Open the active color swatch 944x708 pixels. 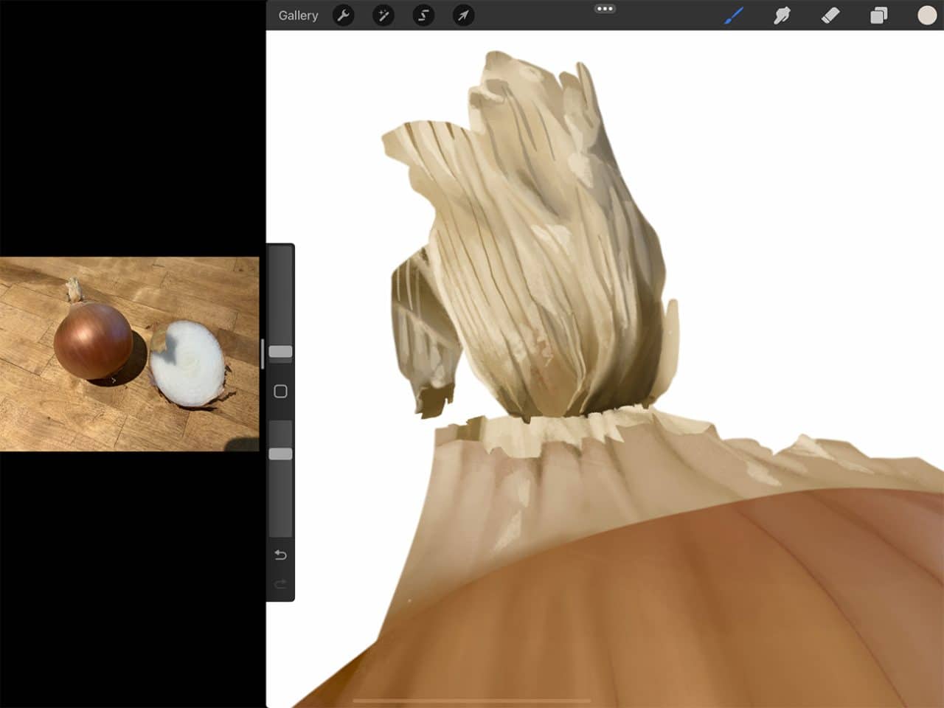click(926, 15)
